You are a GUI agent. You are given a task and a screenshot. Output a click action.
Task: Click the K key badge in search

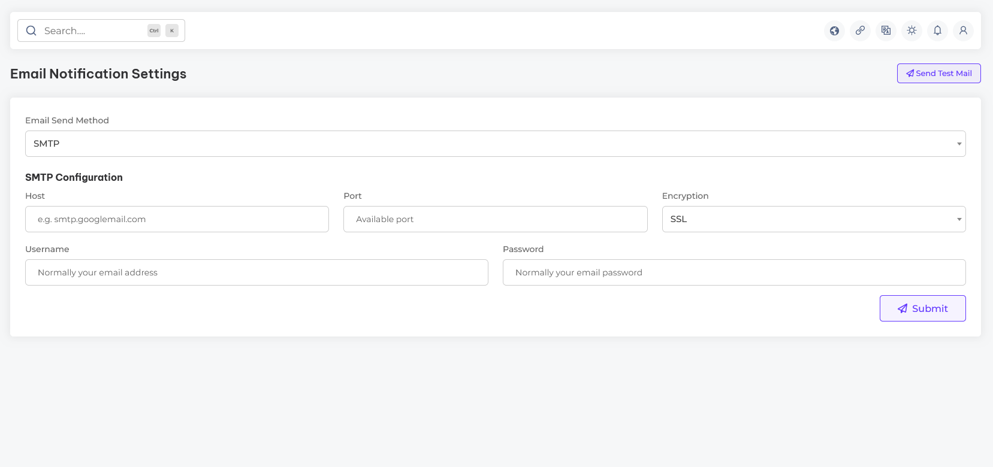(x=172, y=31)
